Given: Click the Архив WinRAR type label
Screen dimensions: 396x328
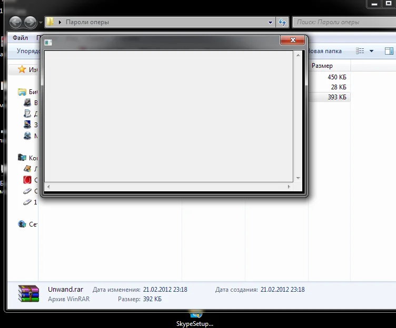Looking at the screenshot, I should (x=68, y=299).
